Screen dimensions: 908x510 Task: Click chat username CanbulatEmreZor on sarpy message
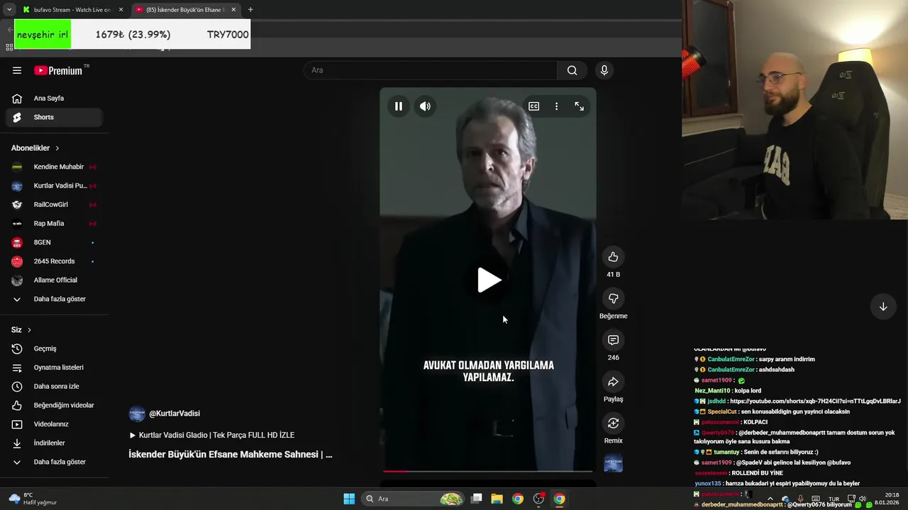(731, 359)
